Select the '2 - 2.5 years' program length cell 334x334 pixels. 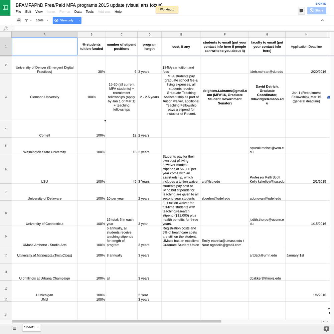tap(150, 97)
